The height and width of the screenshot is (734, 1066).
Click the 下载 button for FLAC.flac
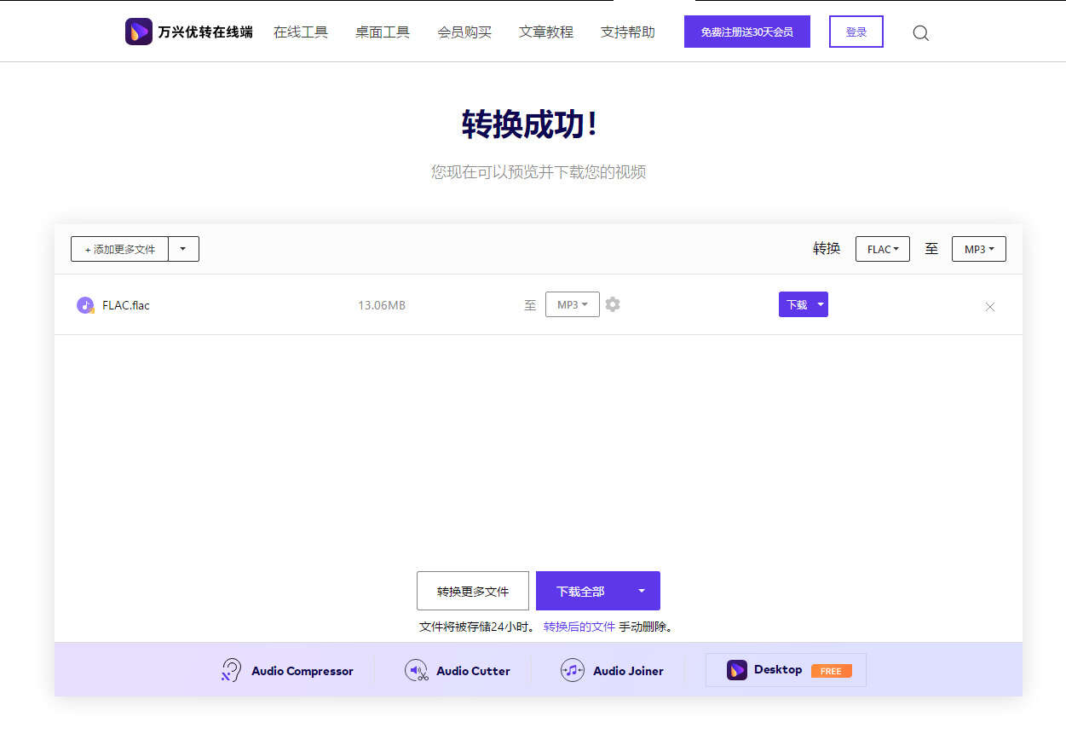(x=797, y=304)
